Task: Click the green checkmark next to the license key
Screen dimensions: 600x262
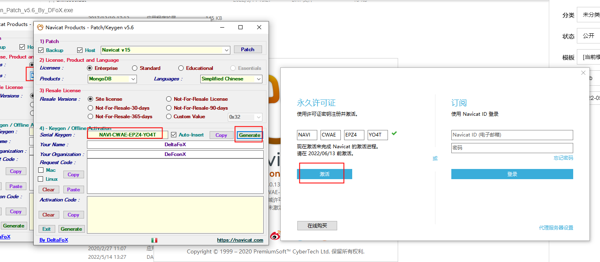Action: (394, 133)
